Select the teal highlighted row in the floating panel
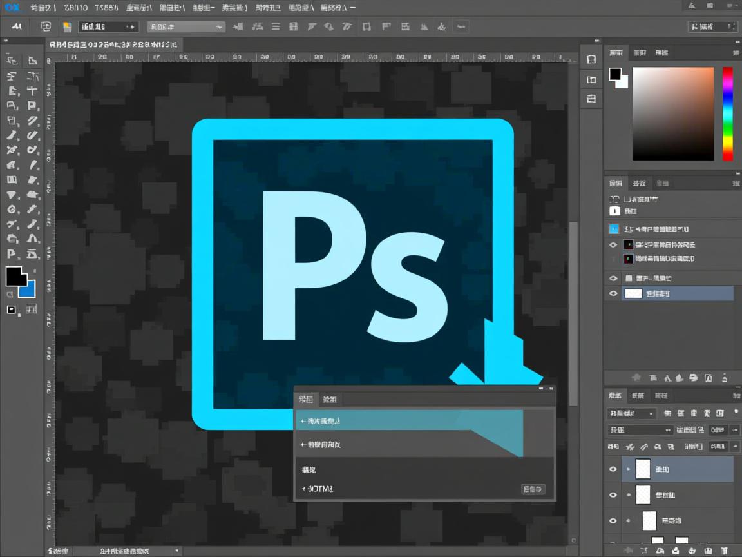 [386, 421]
